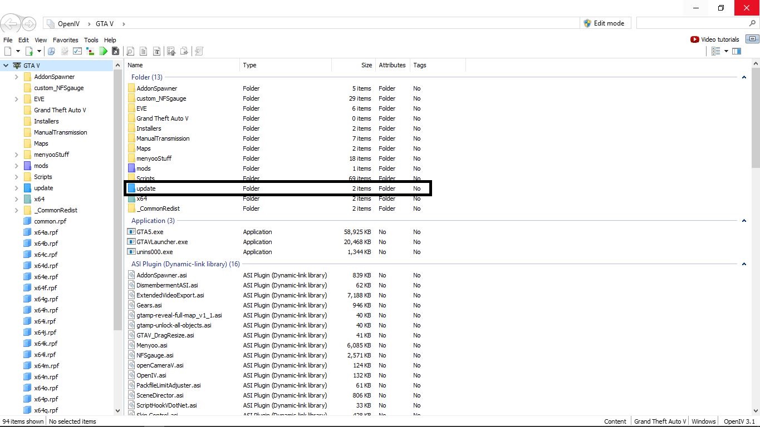Open the dropdown arrow beside the New icon
The image size is (760, 427).
coord(18,51)
